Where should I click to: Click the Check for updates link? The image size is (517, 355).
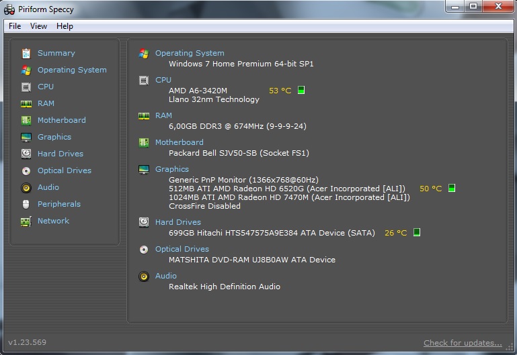tap(463, 343)
